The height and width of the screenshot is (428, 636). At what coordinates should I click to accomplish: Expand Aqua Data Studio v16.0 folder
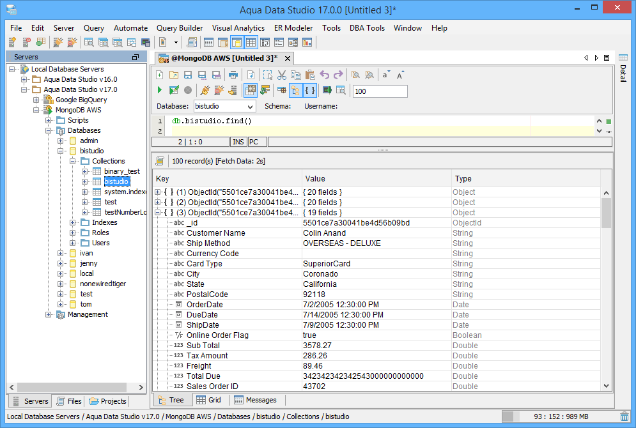tap(24, 79)
